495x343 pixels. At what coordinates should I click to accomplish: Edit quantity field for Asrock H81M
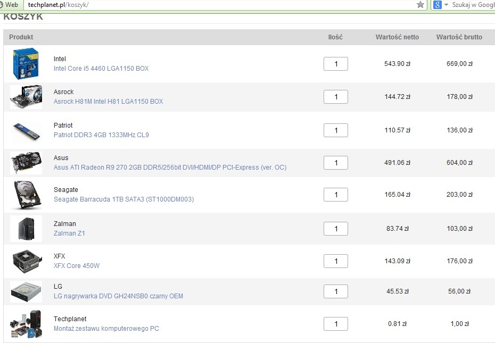click(335, 97)
